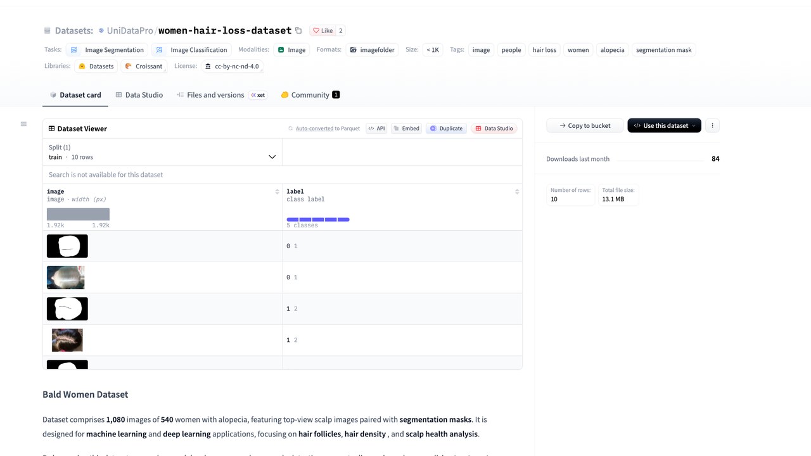Viewport: 811px width, 456px height.
Task: Select the Croissant library tag
Action: click(x=144, y=66)
